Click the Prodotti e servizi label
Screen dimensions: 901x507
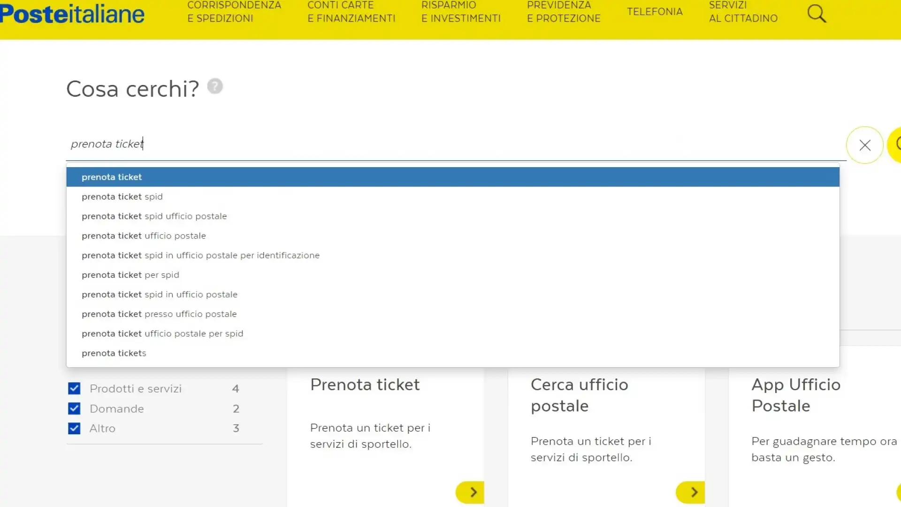point(136,389)
